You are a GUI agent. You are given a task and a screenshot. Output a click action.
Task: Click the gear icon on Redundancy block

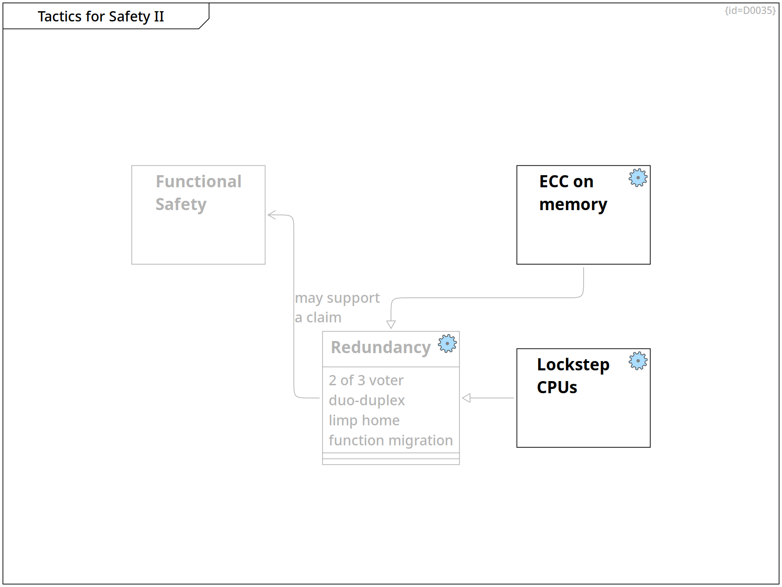(x=447, y=344)
